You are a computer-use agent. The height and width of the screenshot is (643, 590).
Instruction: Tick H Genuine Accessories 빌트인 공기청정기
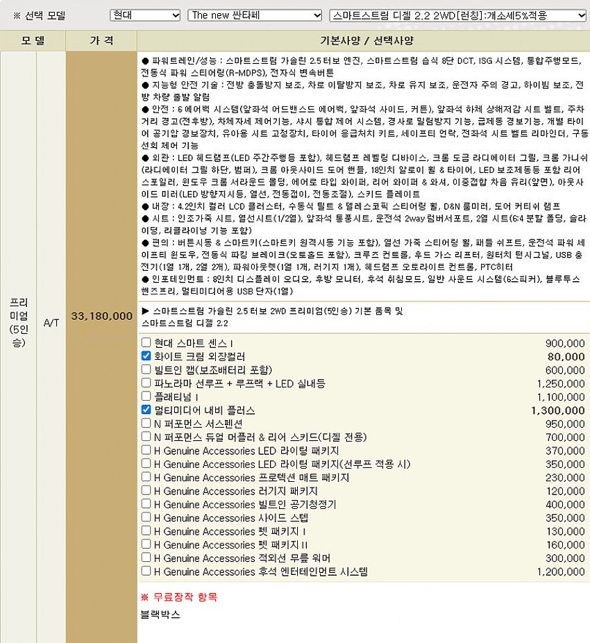point(146,504)
